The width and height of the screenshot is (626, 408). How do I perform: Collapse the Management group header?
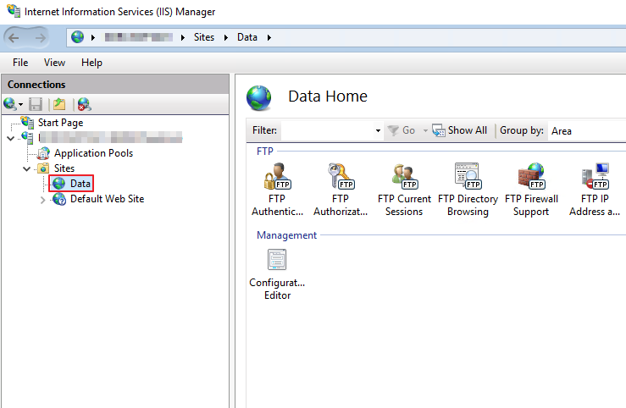pyautogui.click(x=286, y=235)
